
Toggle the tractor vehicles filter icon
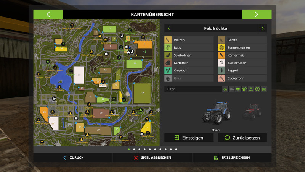pyautogui.click(x=225, y=89)
